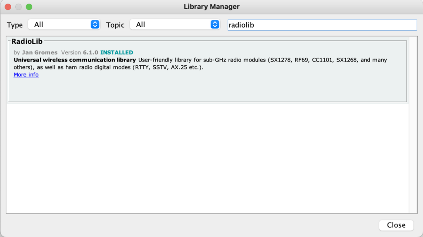Click the Topic label
423x237 pixels.
[x=115, y=25]
